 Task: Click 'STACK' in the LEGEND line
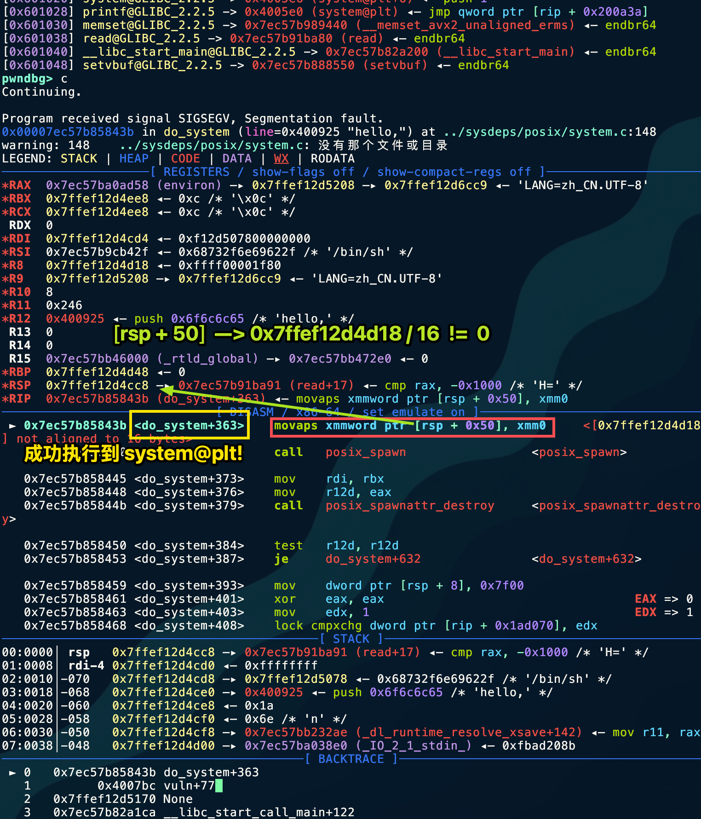click(79, 159)
